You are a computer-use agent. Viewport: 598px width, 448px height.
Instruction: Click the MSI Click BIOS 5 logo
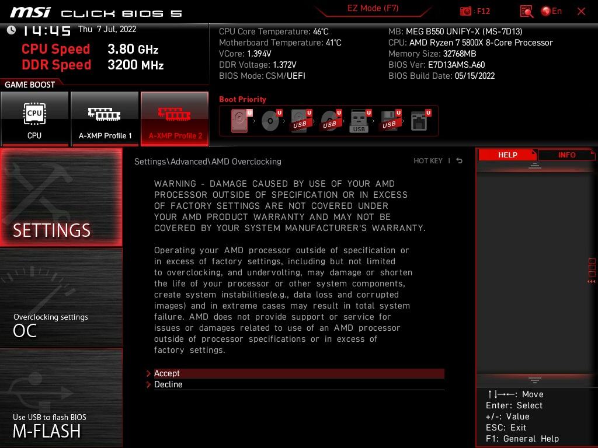96,12
